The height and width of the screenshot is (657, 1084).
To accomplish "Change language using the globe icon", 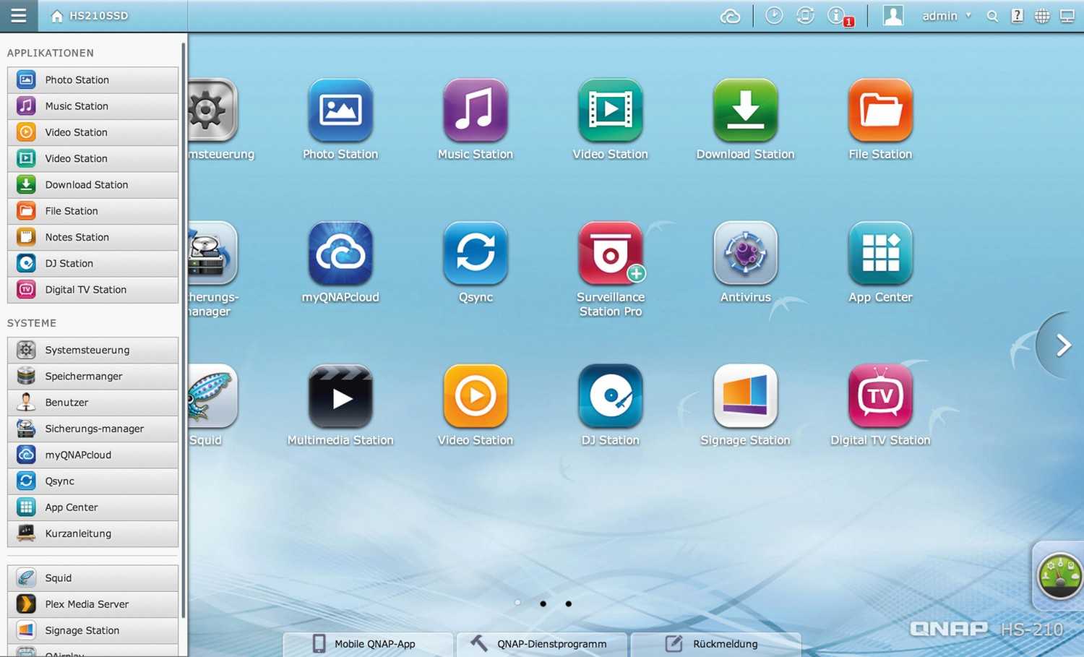I will (1042, 16).
